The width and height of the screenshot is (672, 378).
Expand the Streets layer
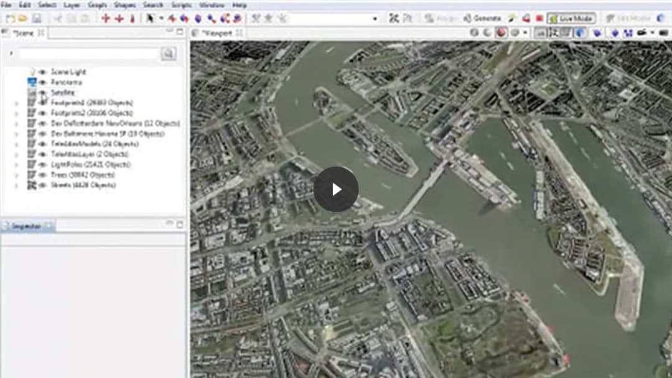tap(16, 186)
